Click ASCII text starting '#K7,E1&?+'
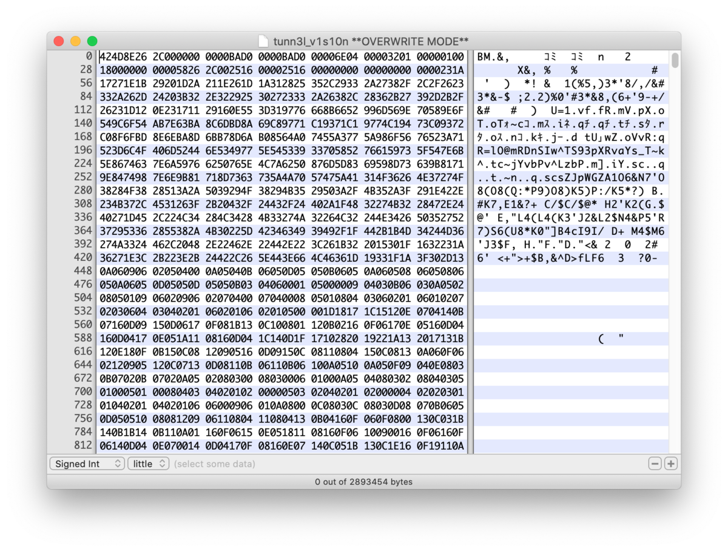 (x=571, y=205)
